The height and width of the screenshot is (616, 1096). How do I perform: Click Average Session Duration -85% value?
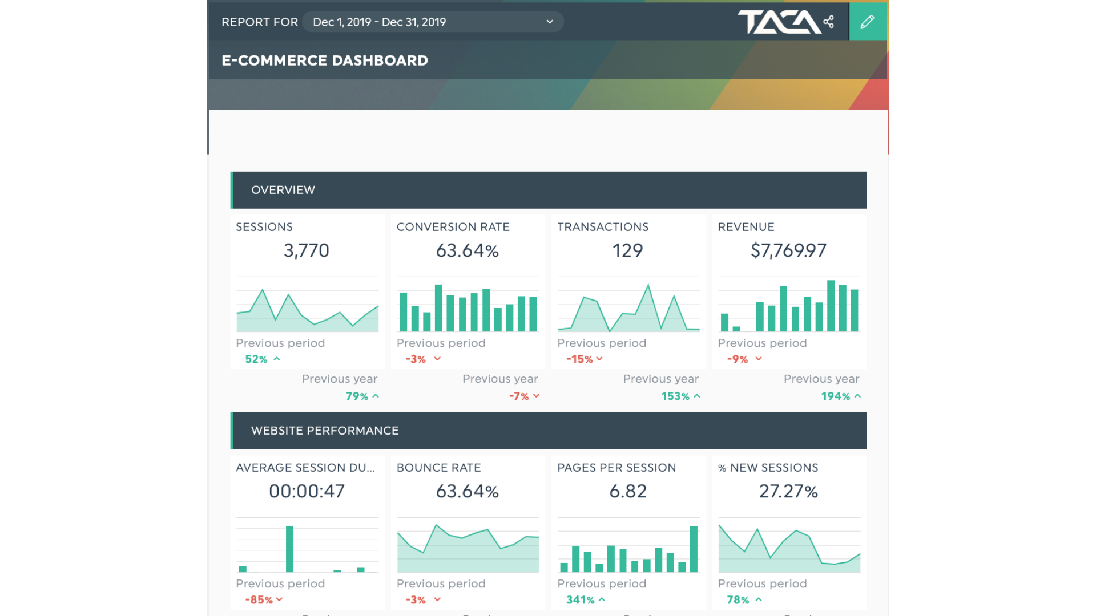pos(259,600)
